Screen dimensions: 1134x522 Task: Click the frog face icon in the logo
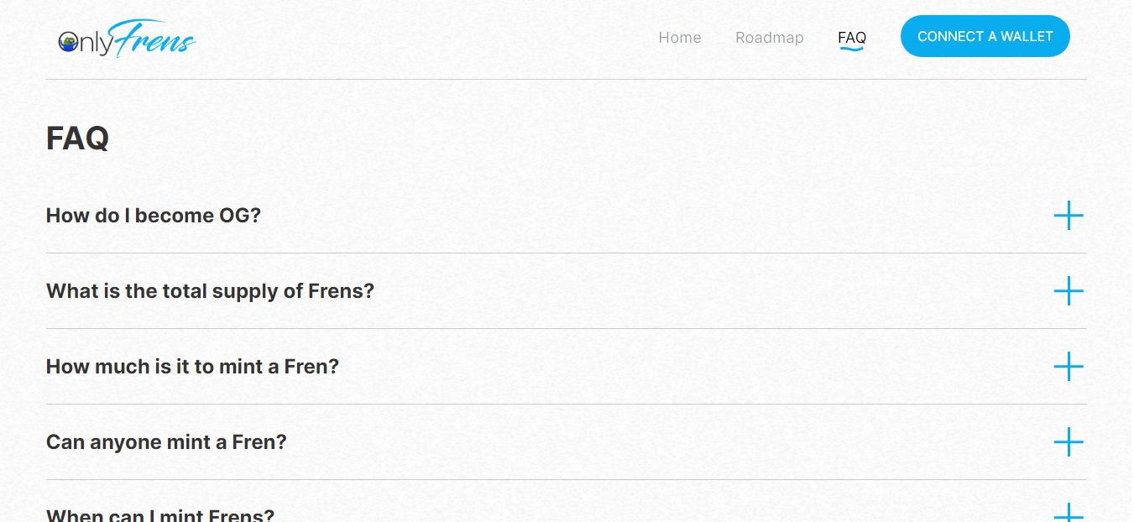pos(69,42)
